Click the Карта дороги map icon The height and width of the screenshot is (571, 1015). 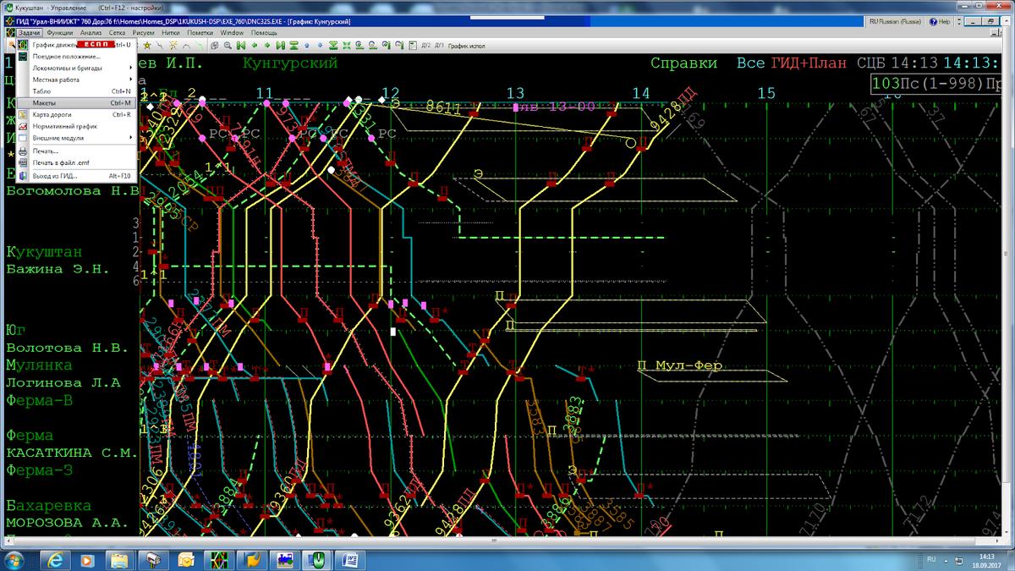[24, 114]
